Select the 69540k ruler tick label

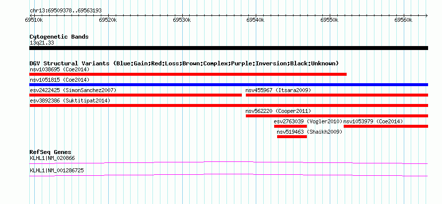pyautogui.click(x=256, y=20)
